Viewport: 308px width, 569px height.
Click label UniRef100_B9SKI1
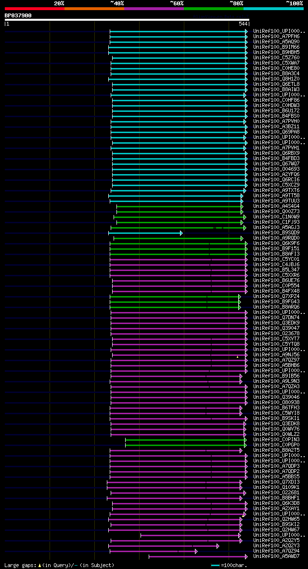(276, 419)
